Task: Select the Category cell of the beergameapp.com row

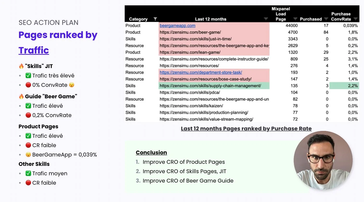Action: point(133,25)
